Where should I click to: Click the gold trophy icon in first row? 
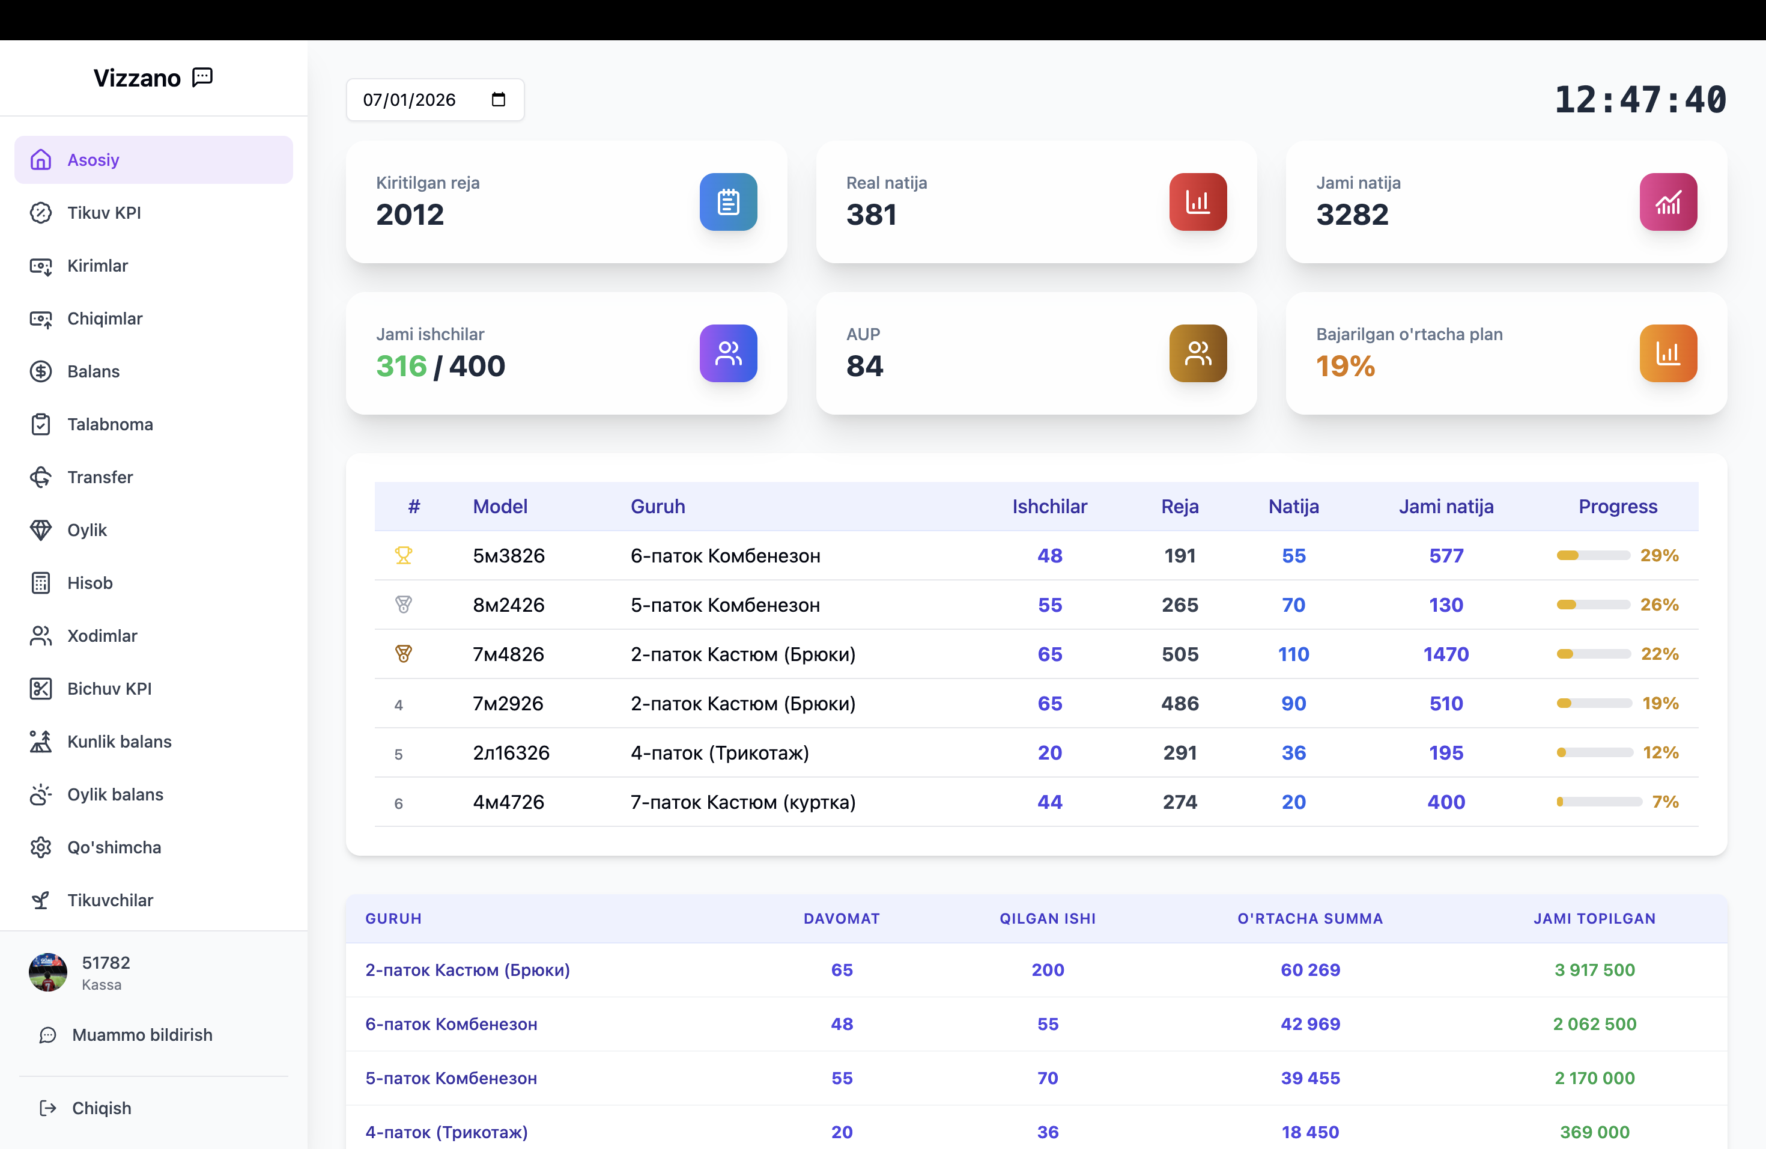(x=403, y=555)
